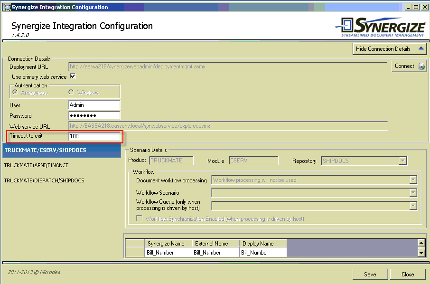Select Windows authentication radio button
430x284 pixels.
[71, 92]
